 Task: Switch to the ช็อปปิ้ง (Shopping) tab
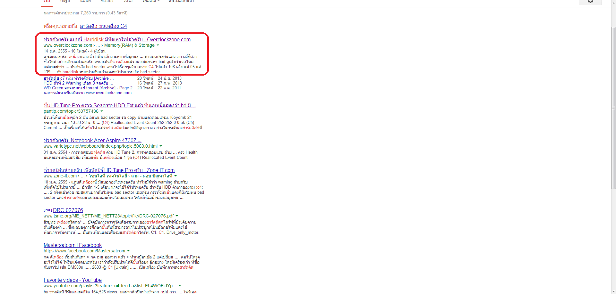pyautogui.click(x=107, y=1)
